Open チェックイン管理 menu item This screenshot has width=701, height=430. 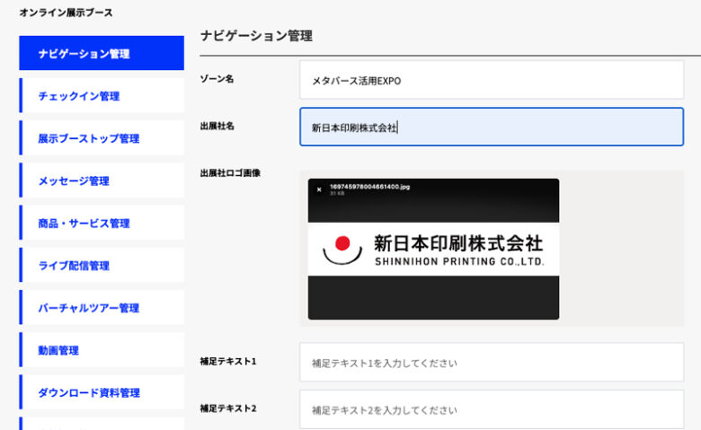[x=102, y=95]
